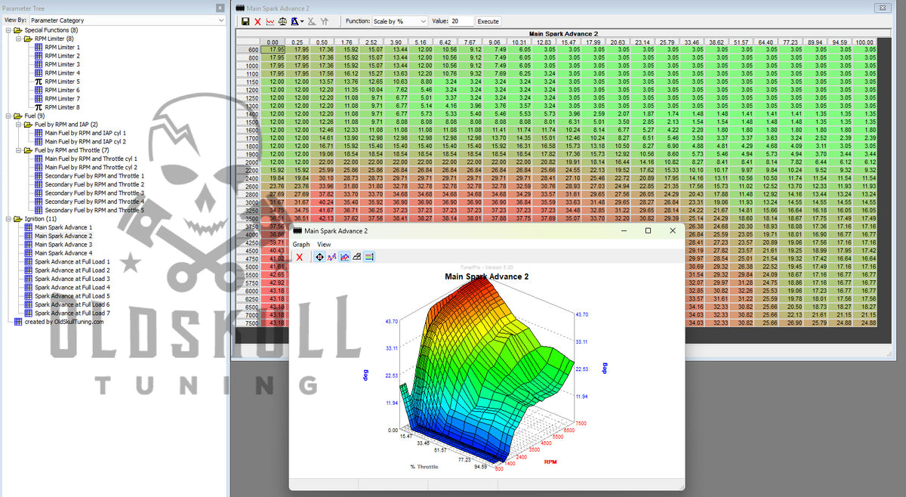Open the Function dropdown showing Scale by %
The image size is (906, 497).
click(x=400, y=21)
